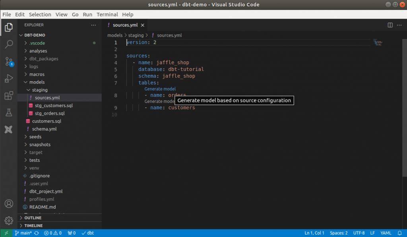Click Generate model above orders source

160,89
